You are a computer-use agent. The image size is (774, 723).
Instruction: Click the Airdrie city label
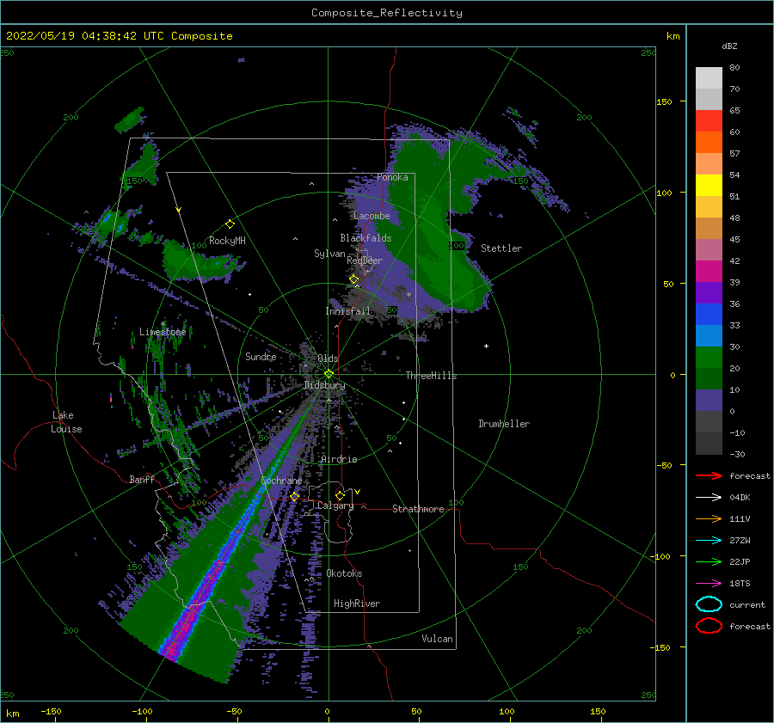[339, 459]
